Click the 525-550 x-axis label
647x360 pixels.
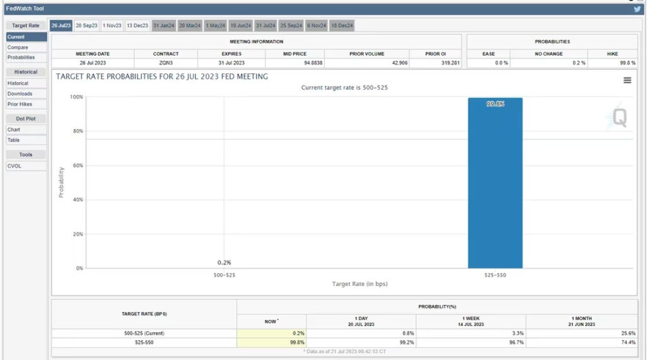[495, 275]
